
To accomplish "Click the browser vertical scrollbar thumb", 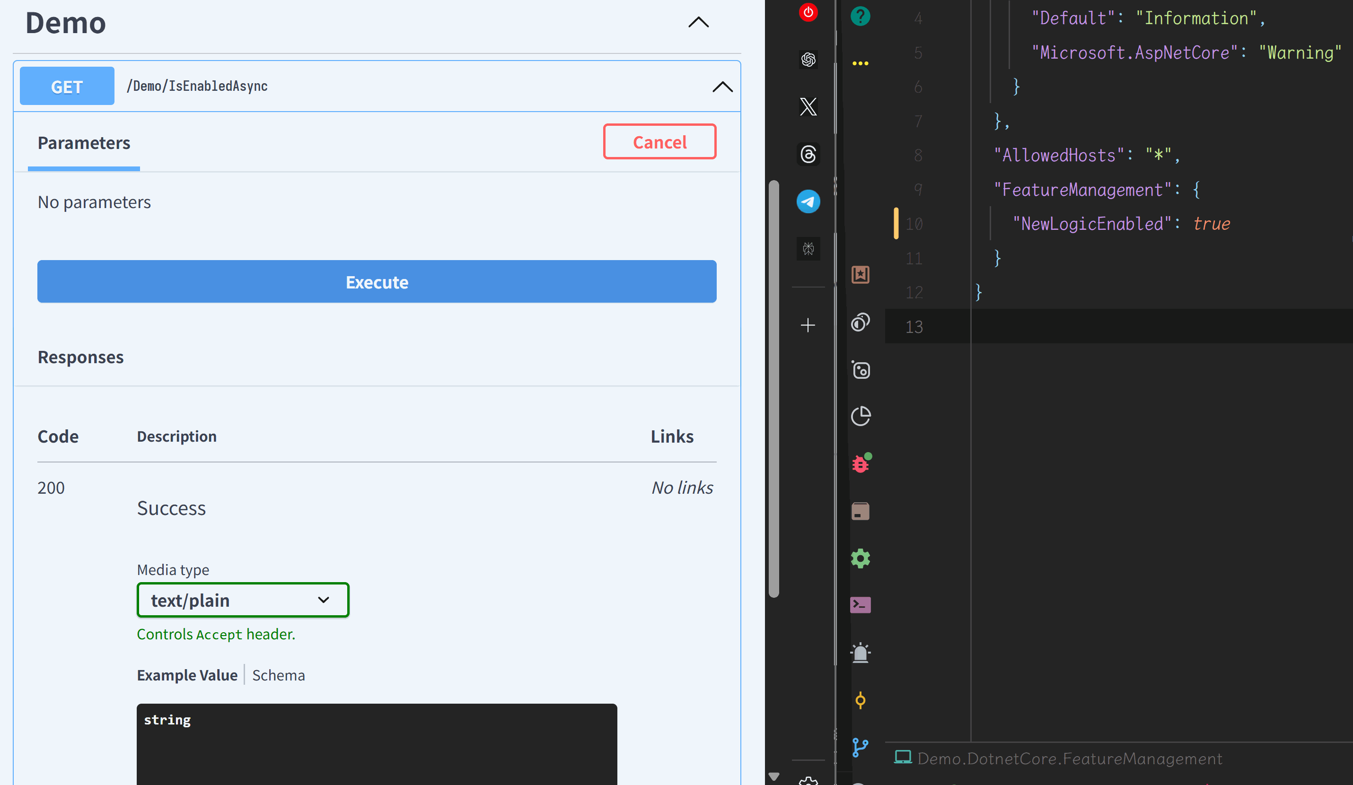I will pyautogui.click(x=773, y=389).
